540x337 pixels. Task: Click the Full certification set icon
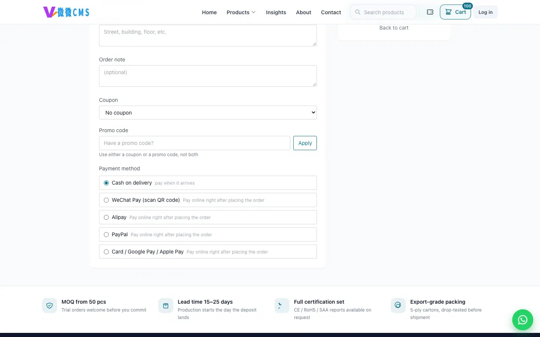click(282, 306)
